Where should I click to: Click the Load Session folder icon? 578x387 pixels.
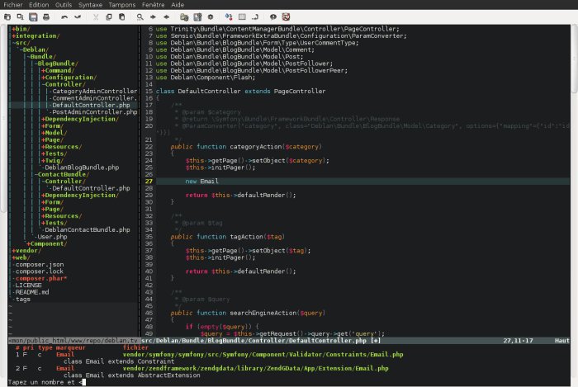coord(184,17)
